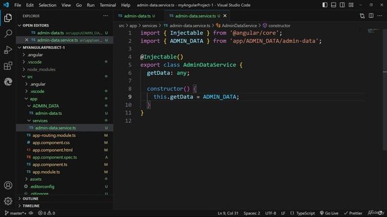
Task: Click the Go Live status button
Action: tap(329, 213)
